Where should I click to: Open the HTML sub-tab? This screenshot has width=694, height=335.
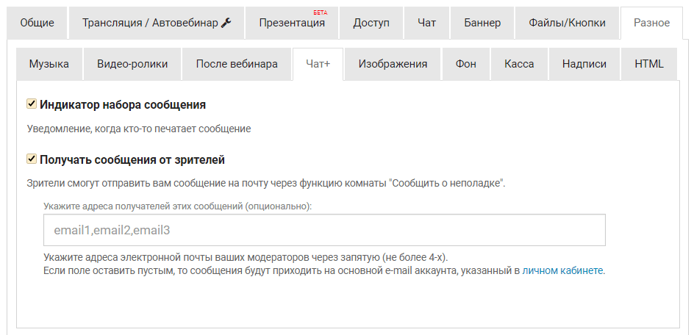649,64
